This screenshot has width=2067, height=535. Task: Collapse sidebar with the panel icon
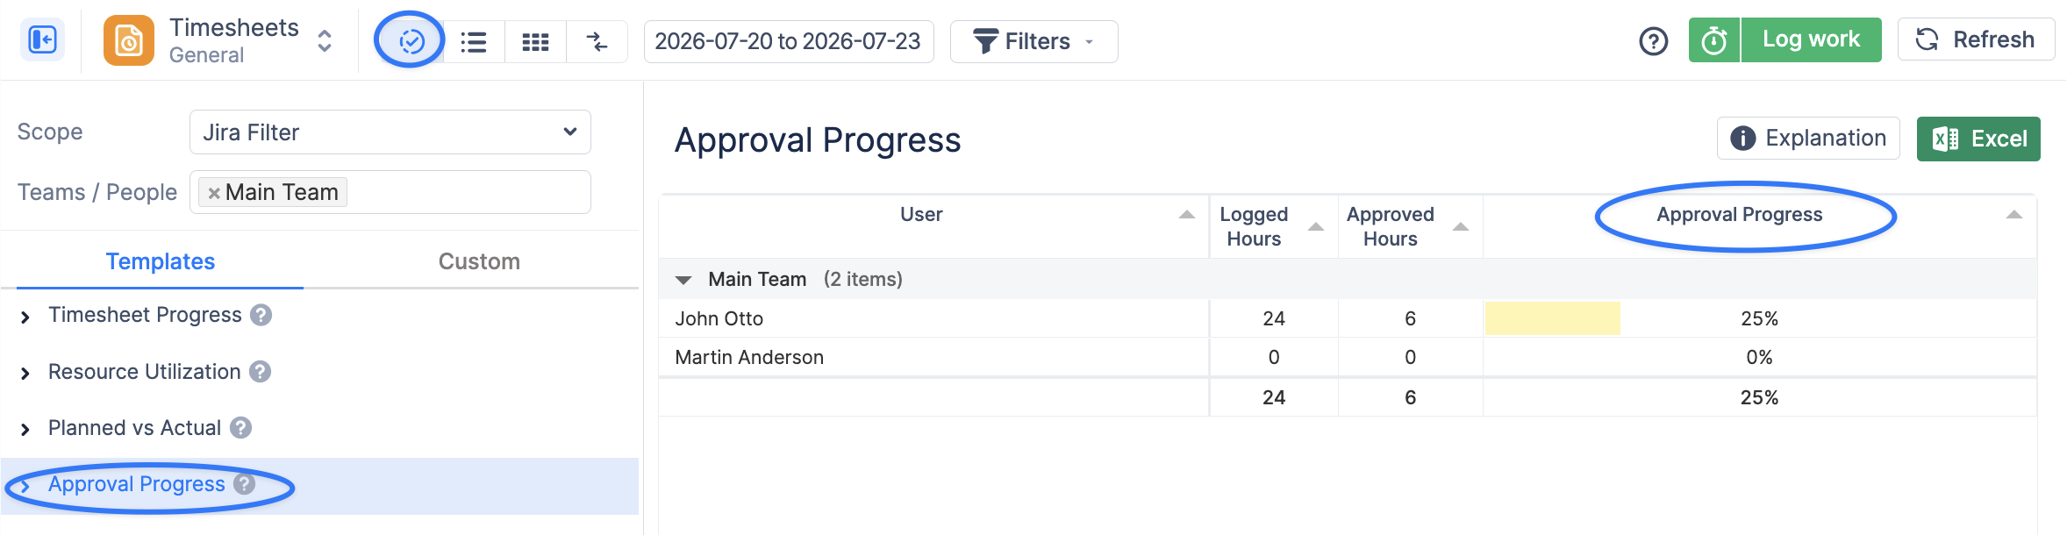click(x=42, y=40)
